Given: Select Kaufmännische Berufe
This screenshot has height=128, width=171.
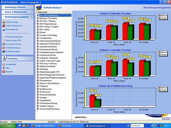Looking at the screenshot, I should pyautogui.click(x=49, y=49).
